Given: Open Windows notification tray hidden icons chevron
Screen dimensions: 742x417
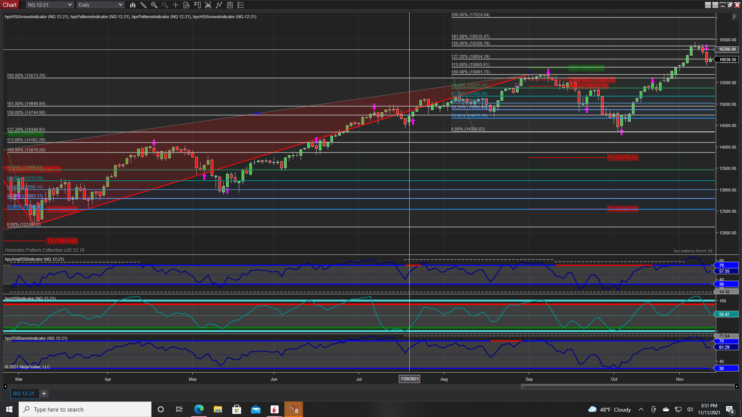Looking at the screenshot, I should coord(641,410).
